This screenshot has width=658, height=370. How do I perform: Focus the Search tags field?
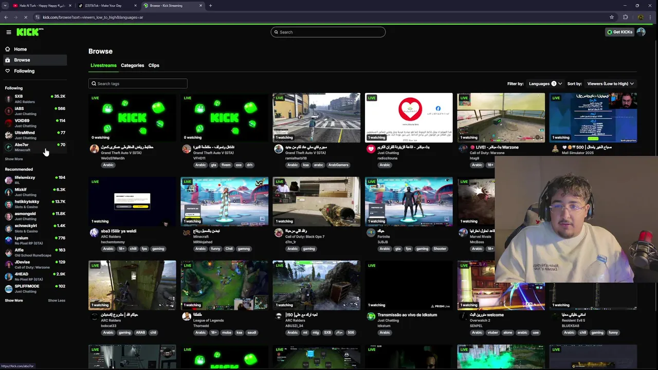pos(138,83)
